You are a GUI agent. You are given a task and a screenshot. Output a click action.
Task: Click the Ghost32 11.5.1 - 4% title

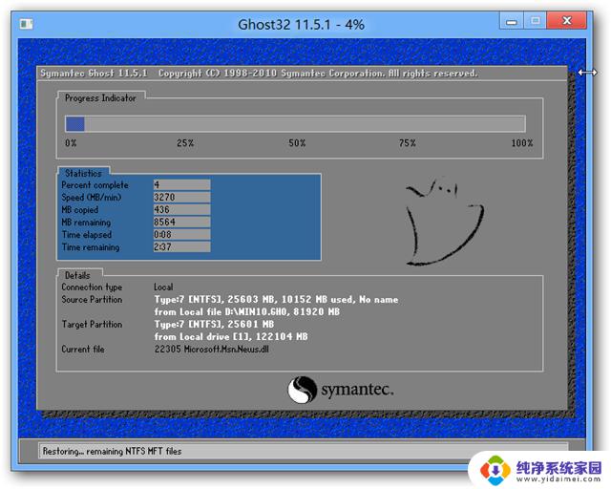coord(302,25)
